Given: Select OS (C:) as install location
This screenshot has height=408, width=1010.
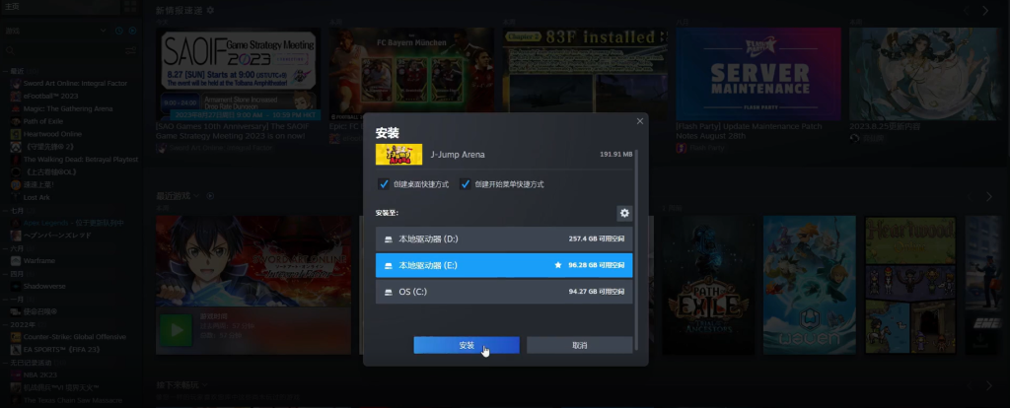Looking at the screenshot, I should [x=504, y=292].
